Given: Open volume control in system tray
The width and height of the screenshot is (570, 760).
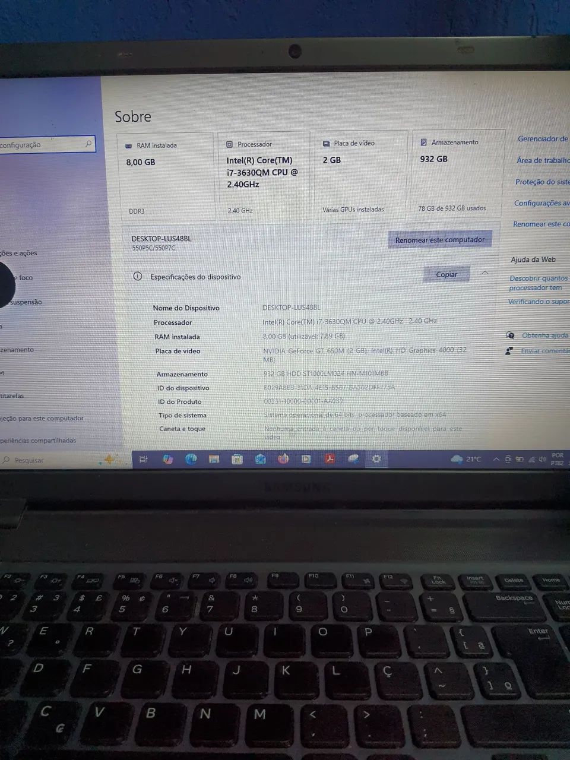Looking at the screenshot, I should (542, 460).
